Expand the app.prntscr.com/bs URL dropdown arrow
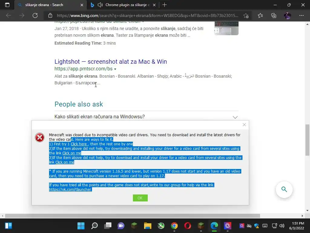Screen dimensions: 310x233 pyautogui.click(x=115, y=69)
